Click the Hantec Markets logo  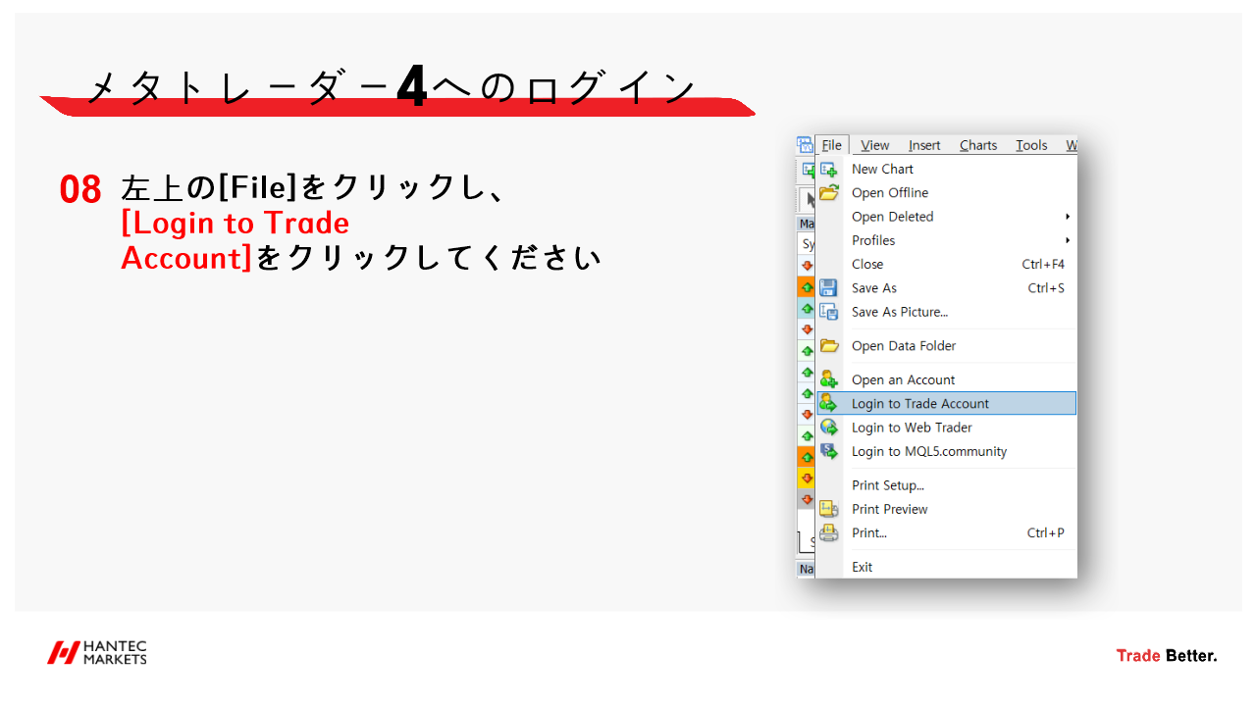(97, 650)
